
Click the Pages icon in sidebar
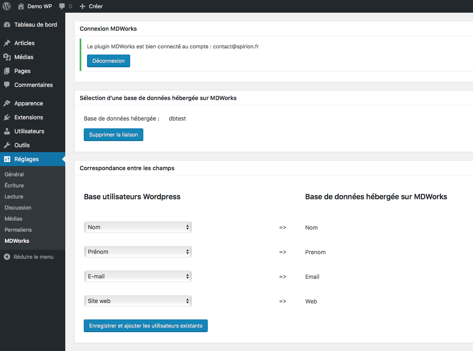click(7, 71)
